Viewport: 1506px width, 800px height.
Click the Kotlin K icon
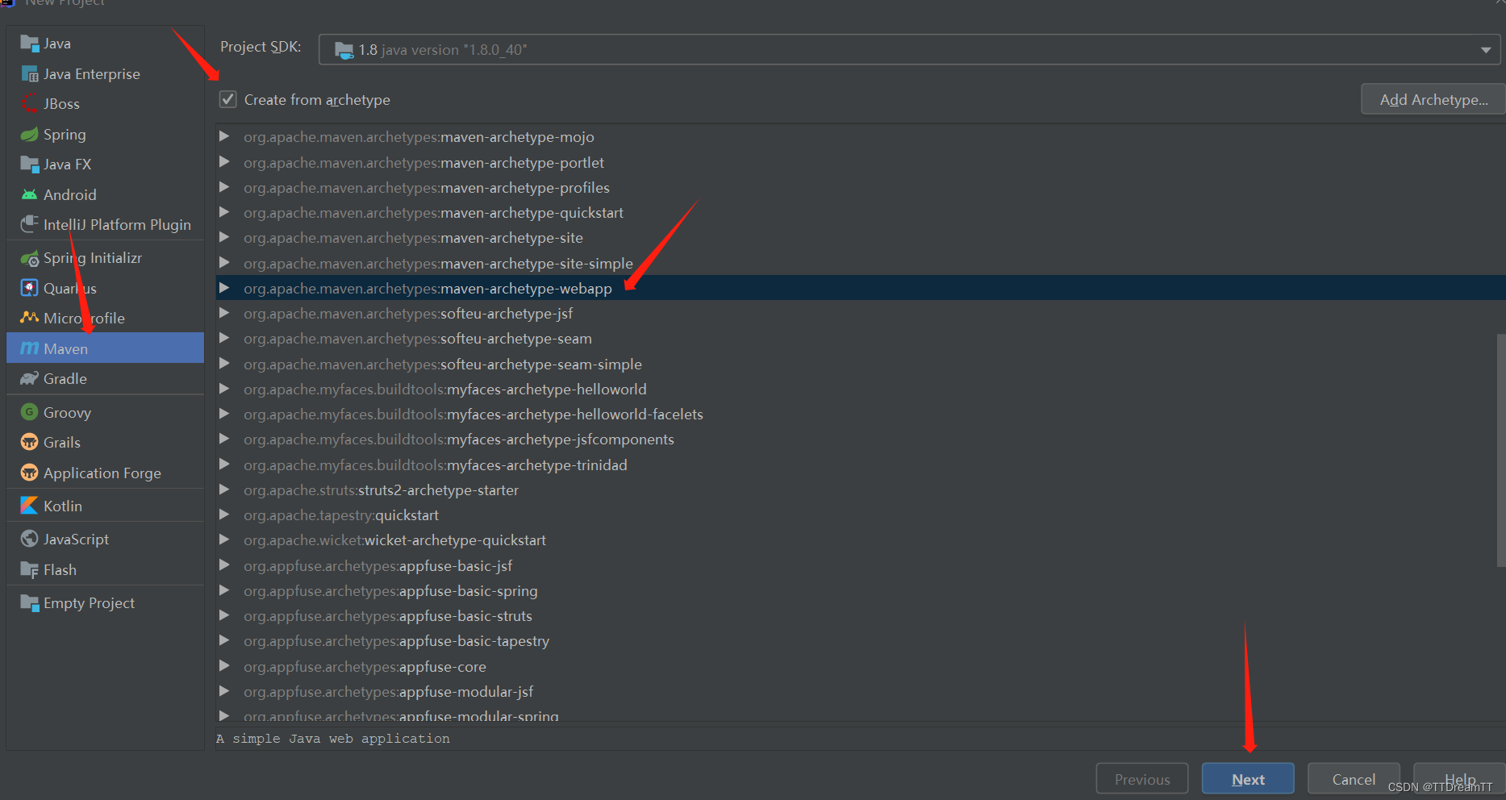(30, 506)
